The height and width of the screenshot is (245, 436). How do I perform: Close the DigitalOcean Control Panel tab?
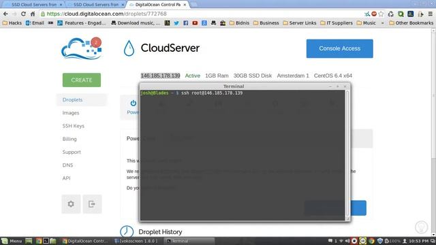click(x=185, y=5)
